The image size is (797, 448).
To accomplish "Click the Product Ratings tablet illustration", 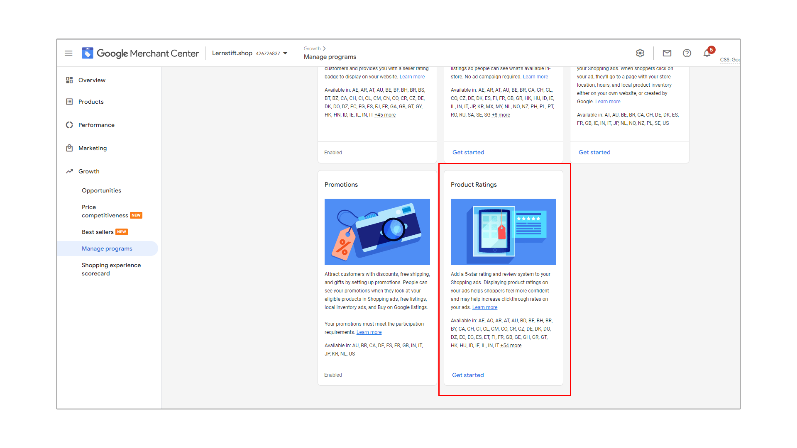I will click(x=504, y=232).
